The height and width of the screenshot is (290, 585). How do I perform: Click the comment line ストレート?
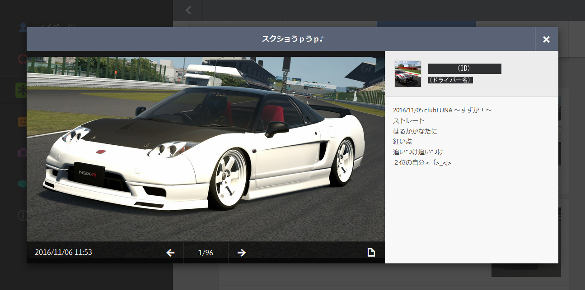pos(409,120)
